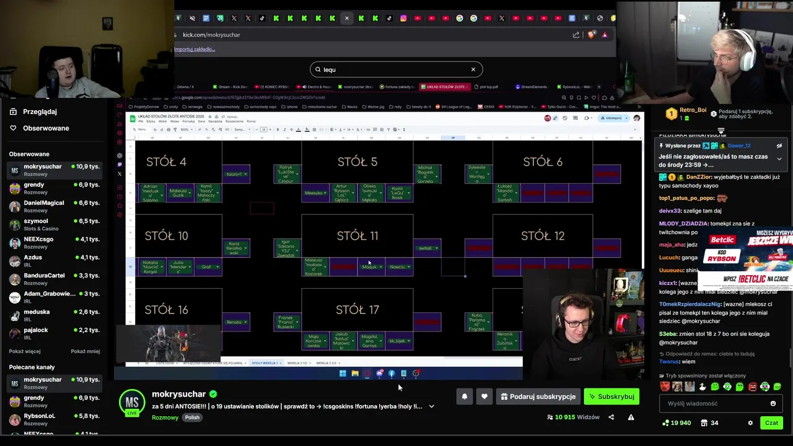This screenshot has height=446, width=793.
Task: Open the browser share icon beside the address bar
Action: (x=576, y=35)
